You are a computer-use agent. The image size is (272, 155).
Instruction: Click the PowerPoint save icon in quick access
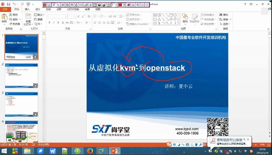pos(8,4)
